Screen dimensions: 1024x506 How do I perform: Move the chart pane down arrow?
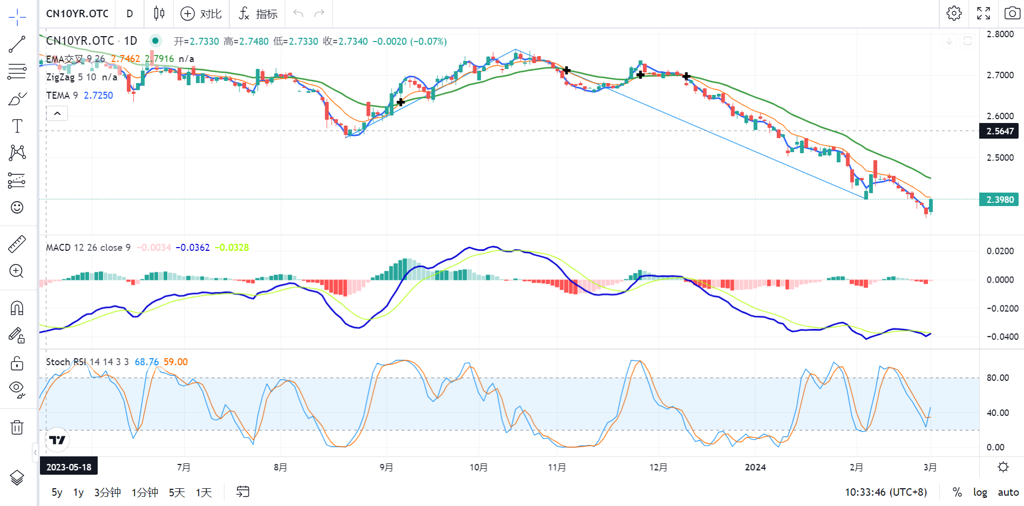tap(949, 41)
